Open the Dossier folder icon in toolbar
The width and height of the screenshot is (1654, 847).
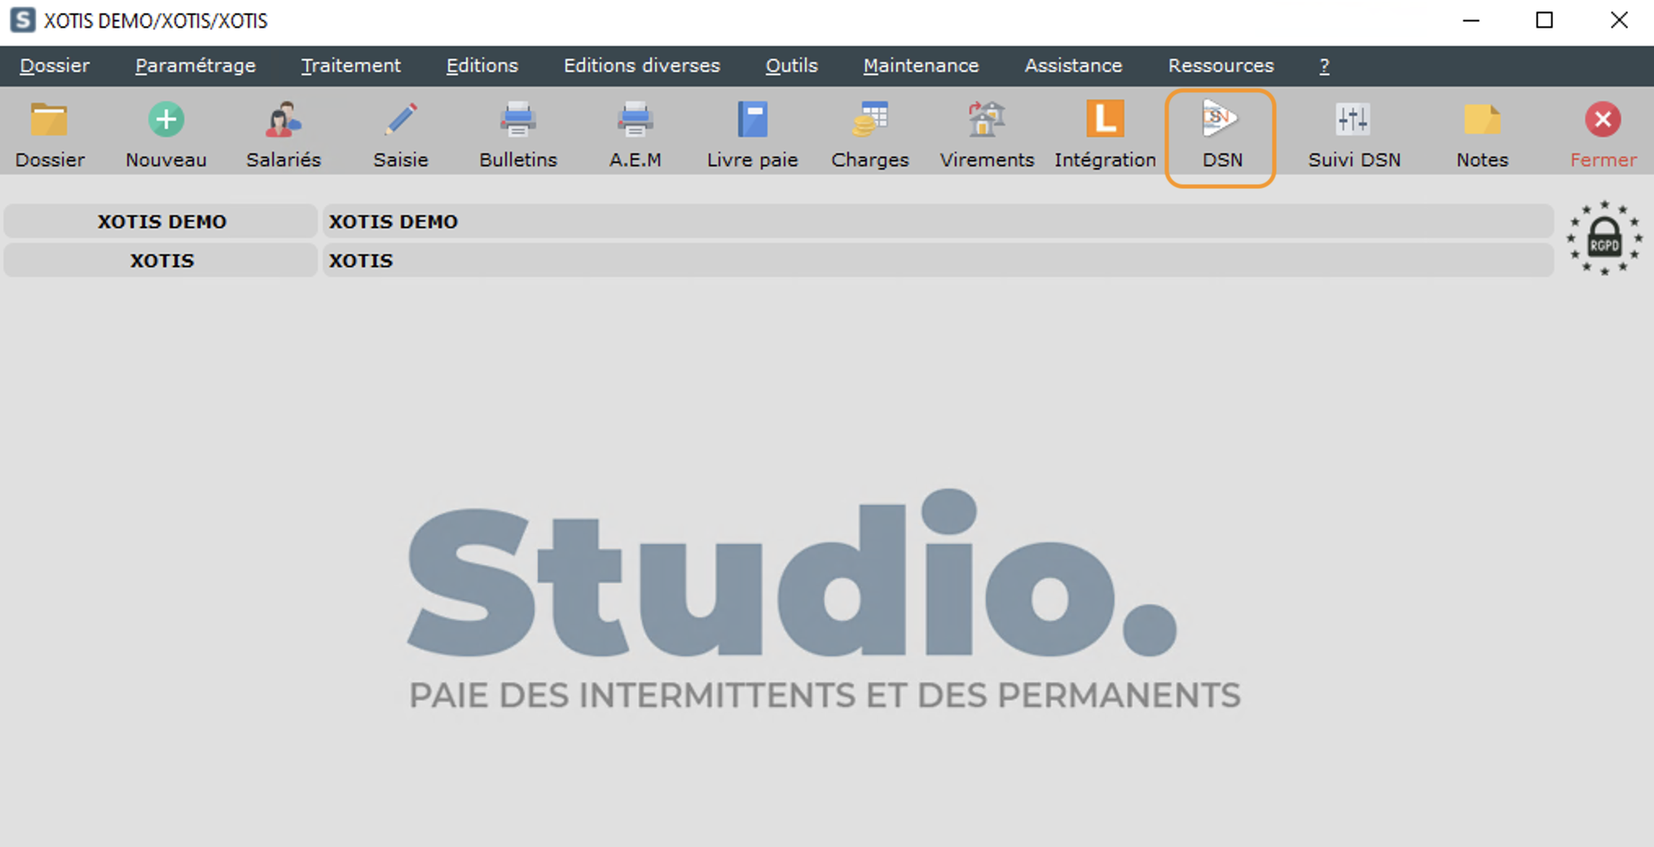(x=50, y=121)
